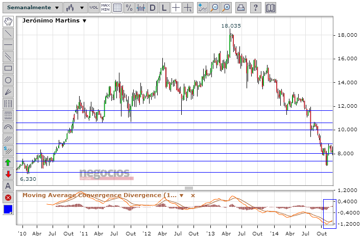Select the arcs drawing tool
The image size is (364, 239).
tap(8, 127)
